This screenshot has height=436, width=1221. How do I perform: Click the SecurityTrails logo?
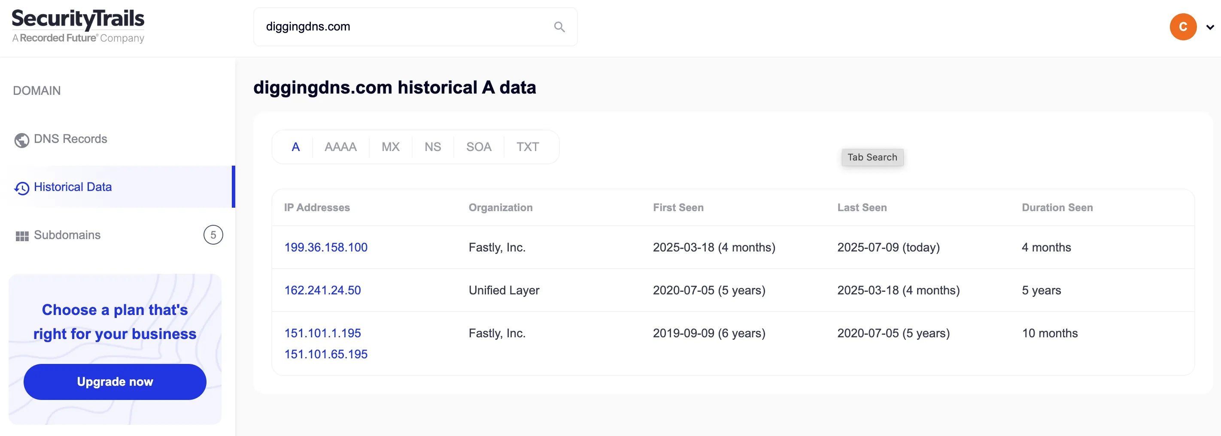tap(78, 26)
